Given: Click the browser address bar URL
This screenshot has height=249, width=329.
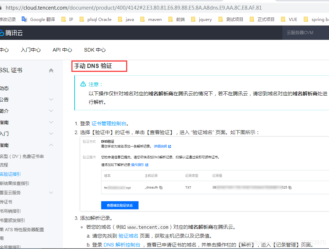Looking at the screenshot, I should coord(134,8).
